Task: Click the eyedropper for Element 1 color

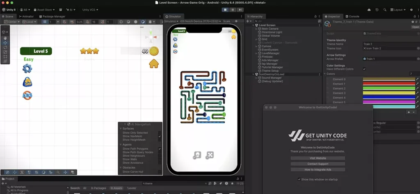Action: point(417,83)
